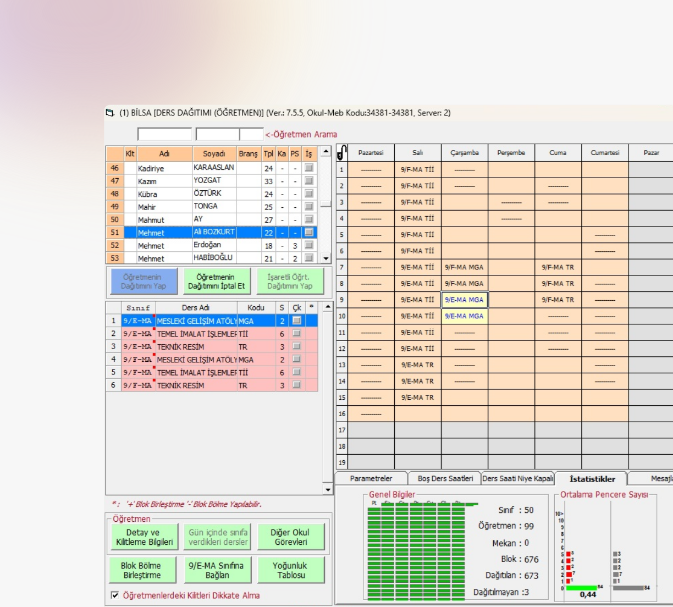Open the Parametreler tab
Viewport: 673px width, 607px height.
(371, 478)
